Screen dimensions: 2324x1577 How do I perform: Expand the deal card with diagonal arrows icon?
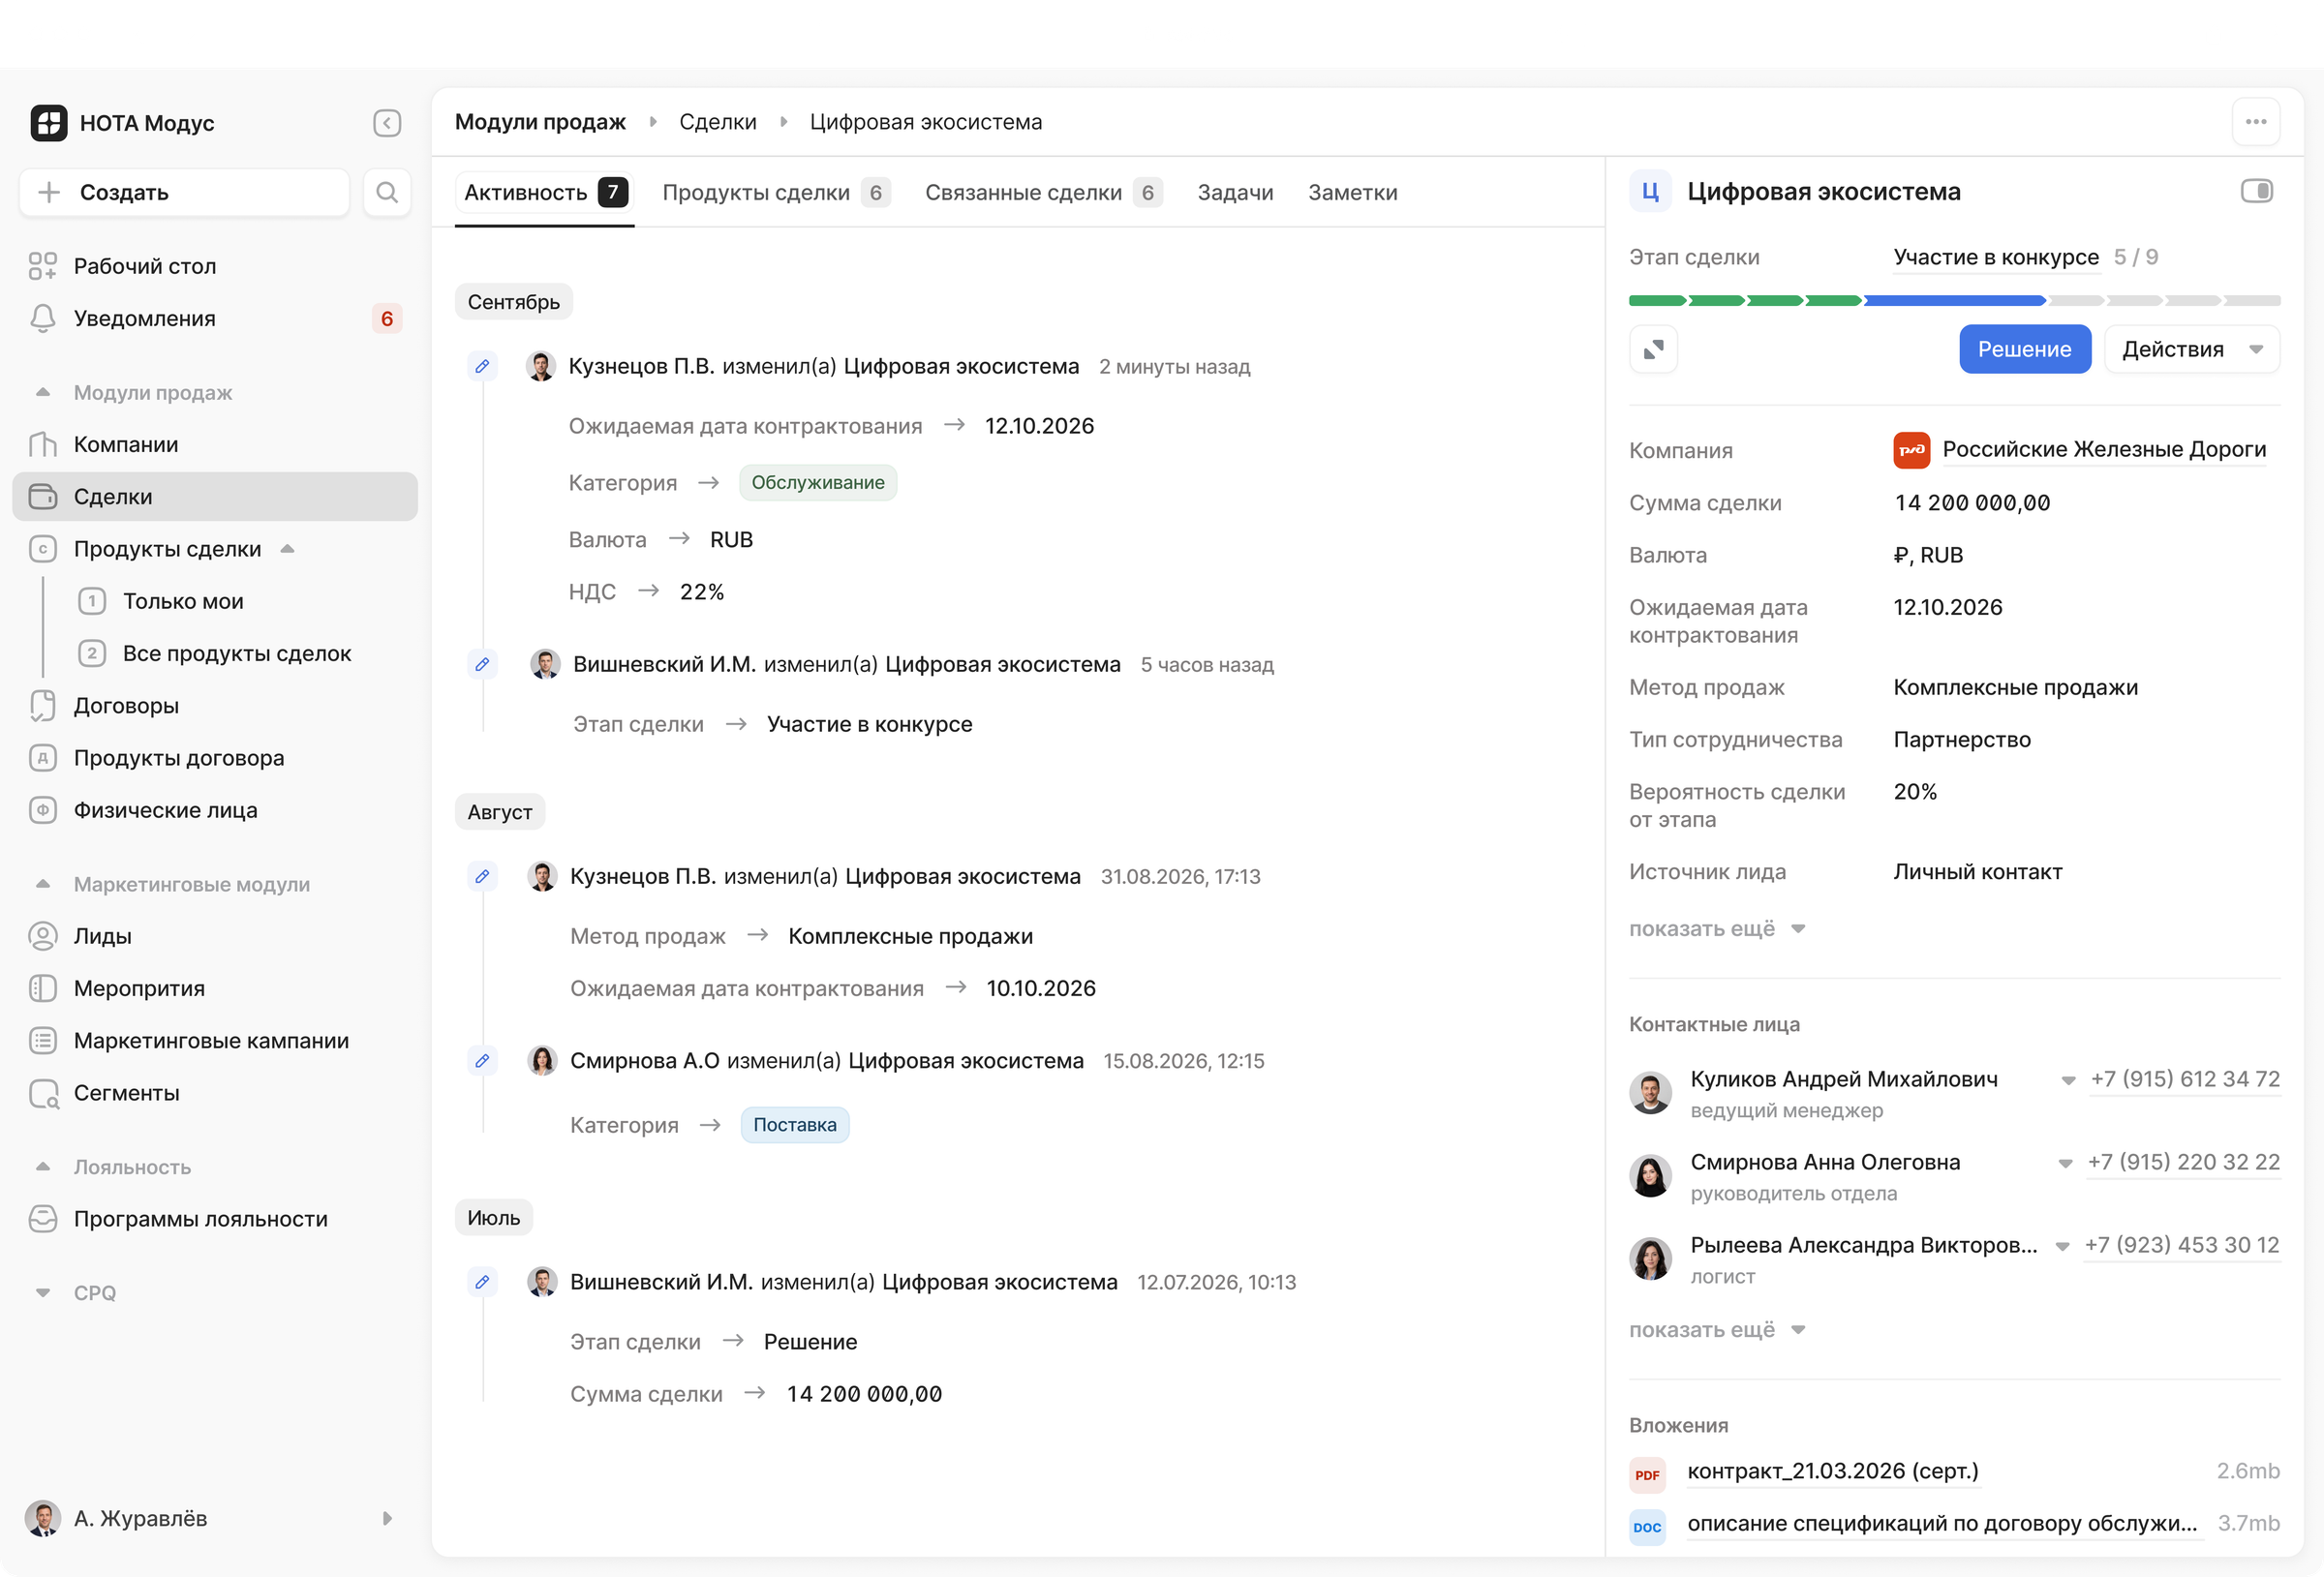click(1653, 349)
